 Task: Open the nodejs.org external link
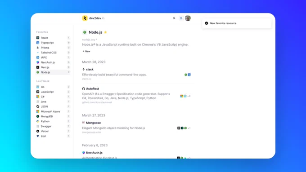pyautogui.click(x=90, y=40)
